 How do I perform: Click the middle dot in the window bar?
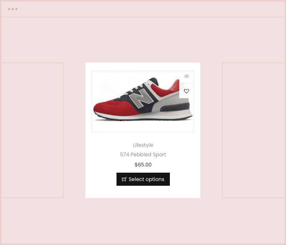13,9
